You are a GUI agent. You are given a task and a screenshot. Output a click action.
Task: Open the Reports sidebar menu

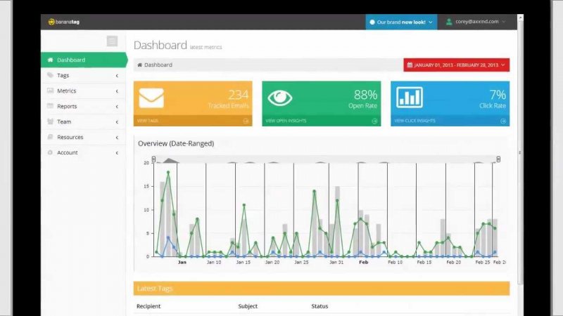click(x=83, y=106)
